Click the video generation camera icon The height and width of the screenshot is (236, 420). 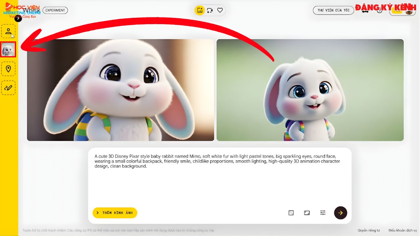[x=210, y=10]
